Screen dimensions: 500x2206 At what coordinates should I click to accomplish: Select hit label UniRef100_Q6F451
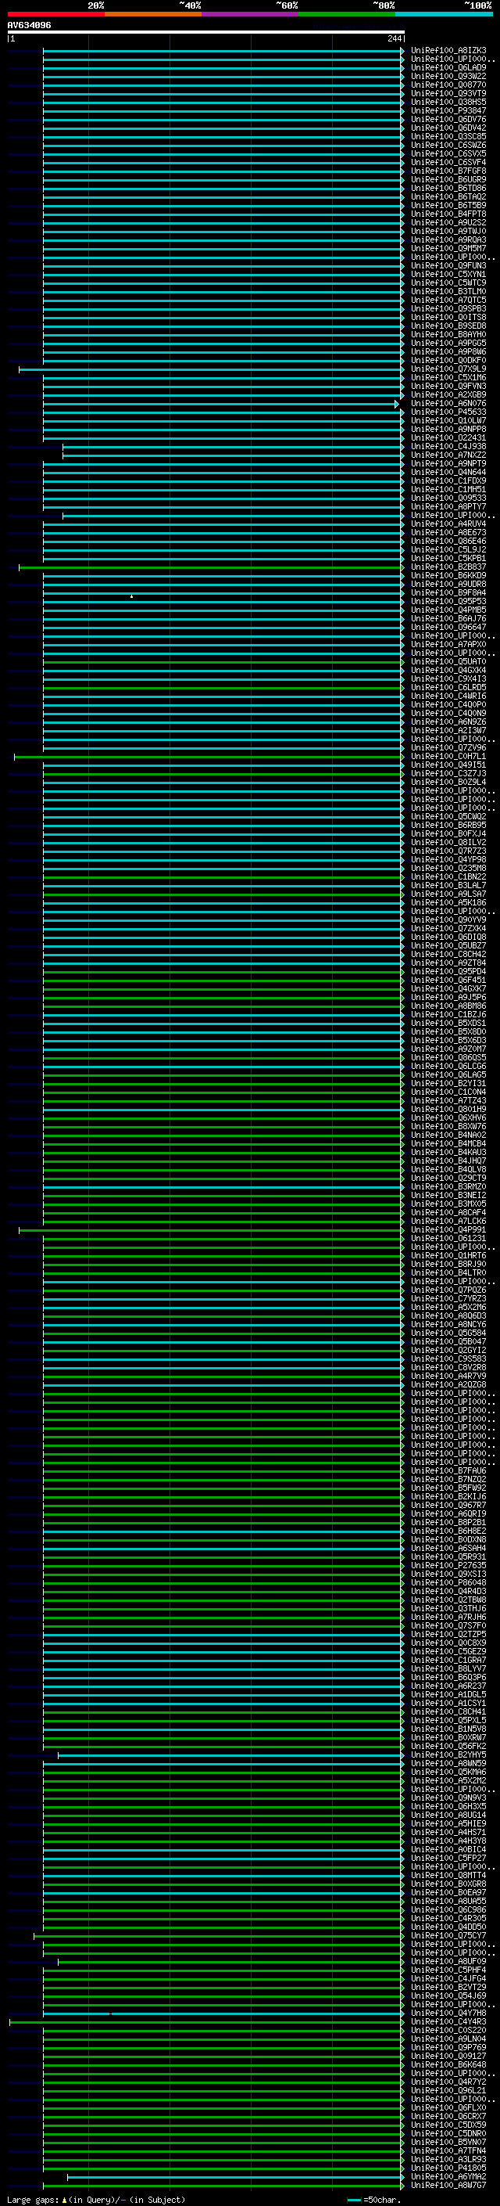pyautogui.click(x=448, y=981)
